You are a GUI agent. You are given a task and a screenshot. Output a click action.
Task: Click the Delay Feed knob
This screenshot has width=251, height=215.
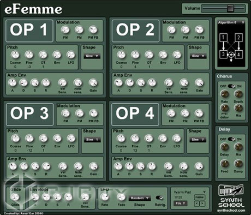[x=224, y=164]
